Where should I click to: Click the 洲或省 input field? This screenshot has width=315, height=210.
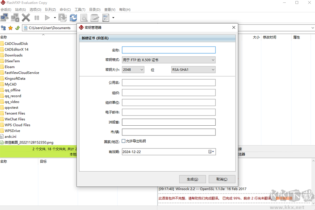(x=169, y=122)
